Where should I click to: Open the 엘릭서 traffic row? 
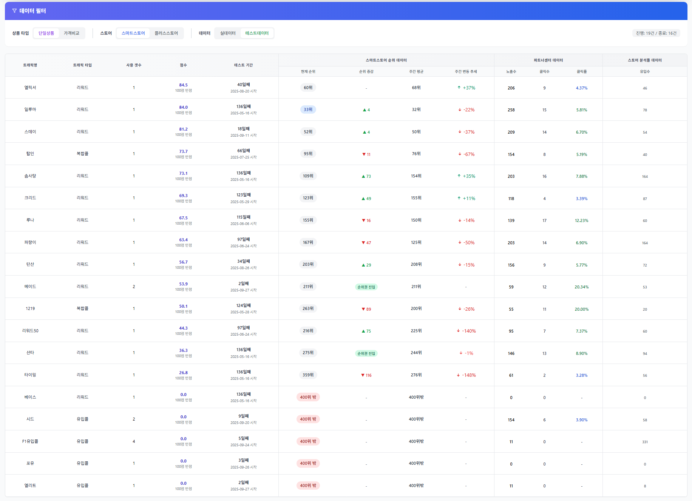pyautogui.click(x=346, y=88)
